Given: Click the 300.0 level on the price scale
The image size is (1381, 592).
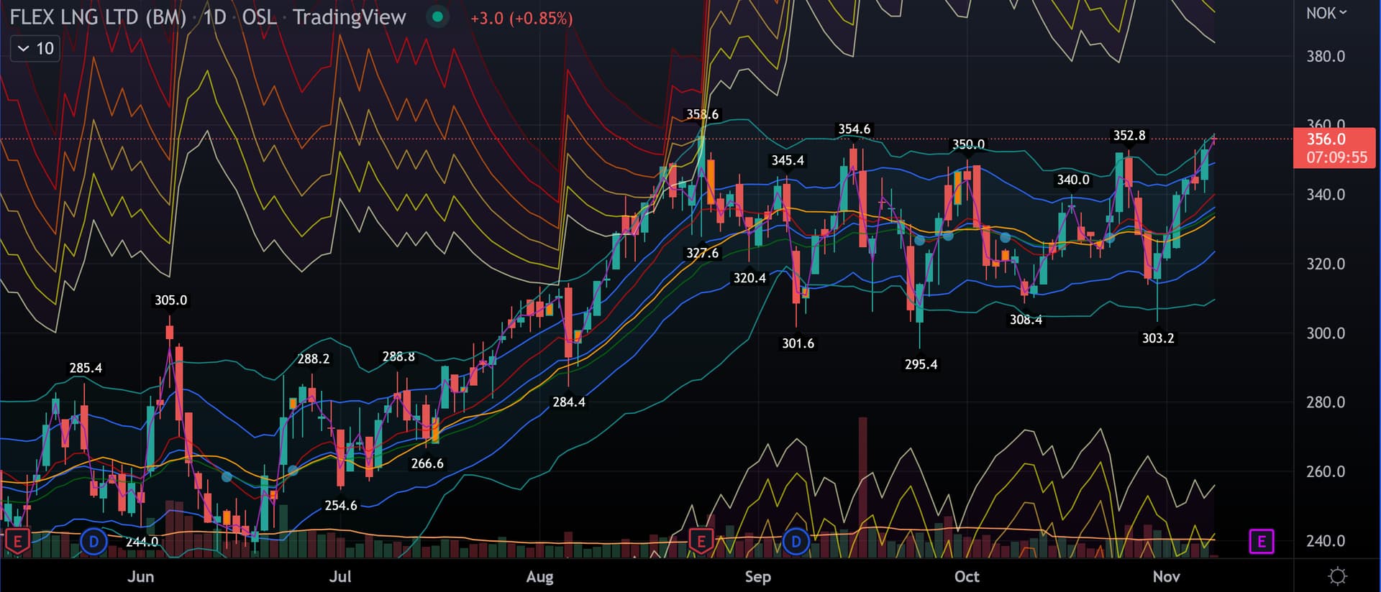Looking at the screenshot, I should coord(1325,333).
